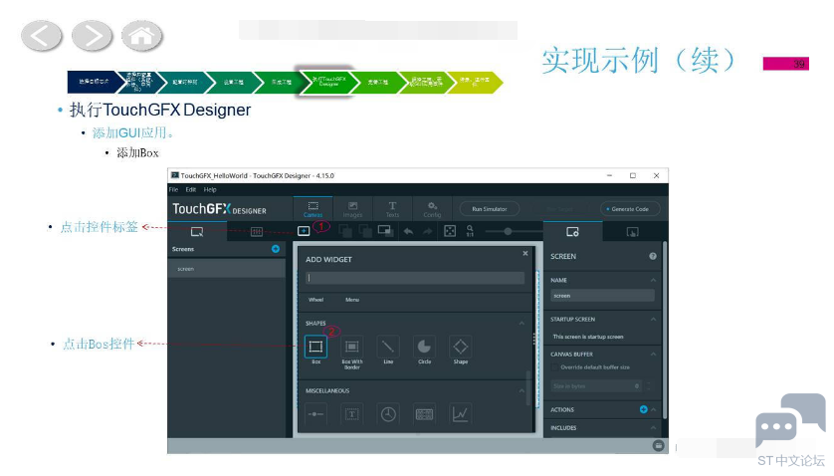
Task: Click the Add Widget search field
Action: click(415, 278)
